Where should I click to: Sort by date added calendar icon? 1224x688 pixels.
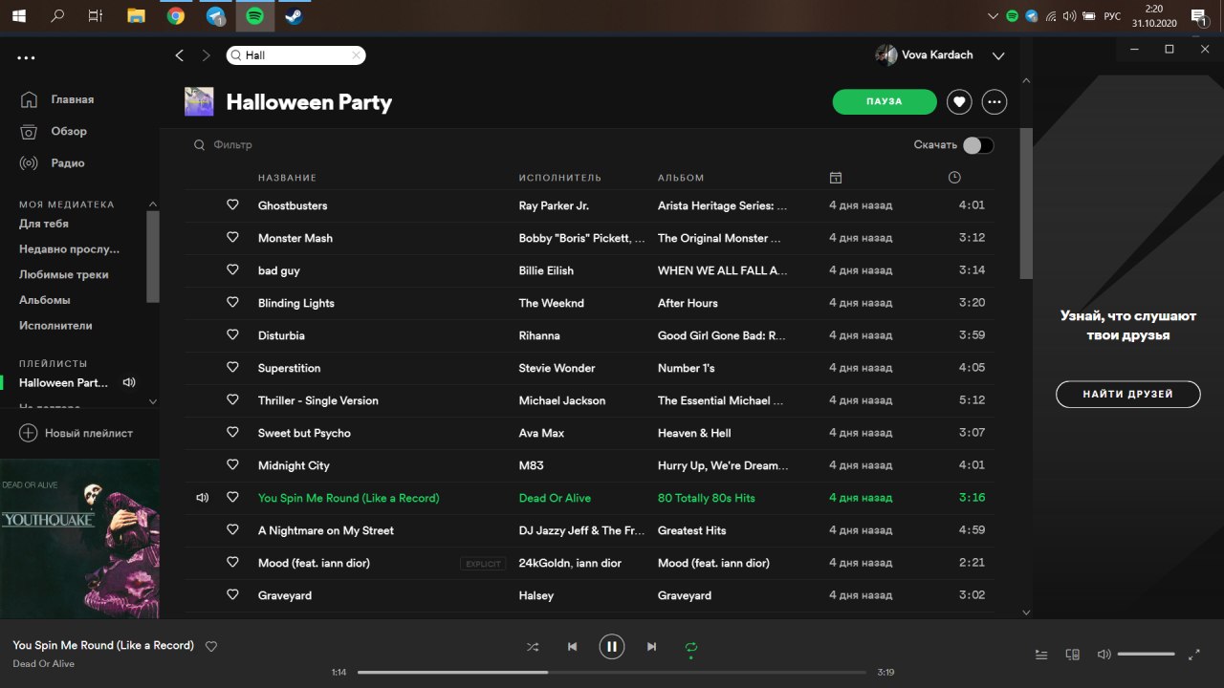pyautogui.click(x=835, y=178)
